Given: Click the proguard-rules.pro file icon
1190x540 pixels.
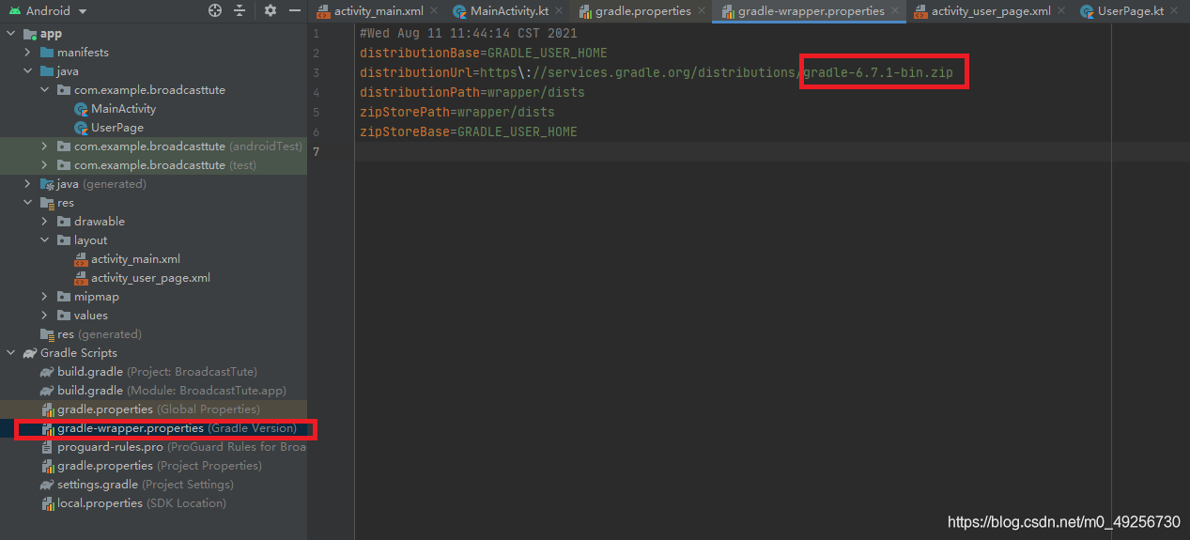Looking at the screenshot, I should tap(48, 447).
